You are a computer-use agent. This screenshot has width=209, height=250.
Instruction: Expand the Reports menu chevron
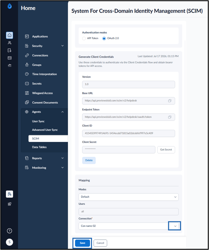tap(62, 158)
